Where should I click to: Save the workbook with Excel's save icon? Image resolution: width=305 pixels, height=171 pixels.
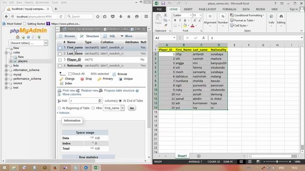163,3
